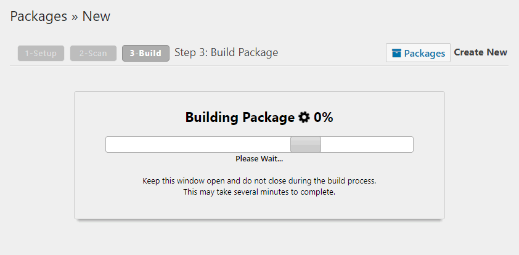Click the empty area below the build notice text
Image resolution: width=519 pixels, height=255 pixels.
pos(259,208)
